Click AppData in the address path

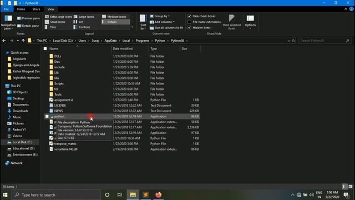110,41
